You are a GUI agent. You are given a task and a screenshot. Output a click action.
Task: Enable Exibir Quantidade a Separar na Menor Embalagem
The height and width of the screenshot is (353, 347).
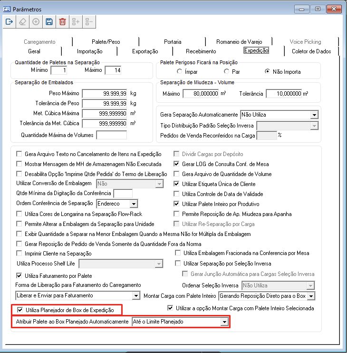(x=19, y=234)
